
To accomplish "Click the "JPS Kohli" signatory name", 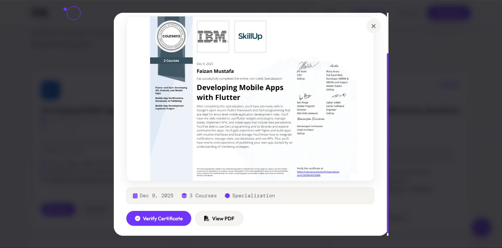I will 302,72.
